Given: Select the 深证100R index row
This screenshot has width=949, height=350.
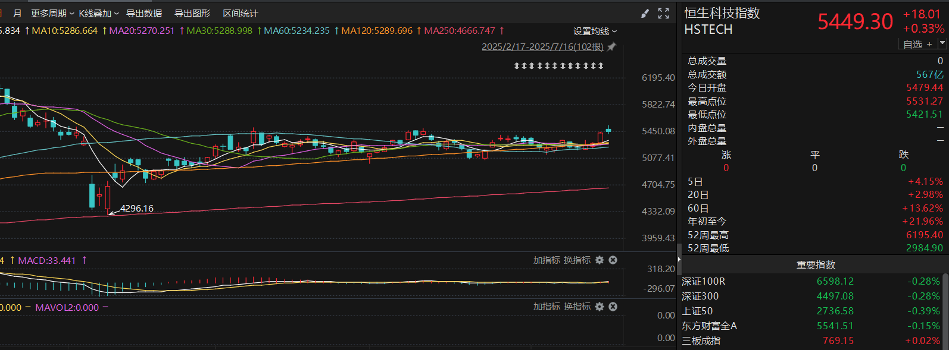Looking at the screenshot, I should click(813, 281).
